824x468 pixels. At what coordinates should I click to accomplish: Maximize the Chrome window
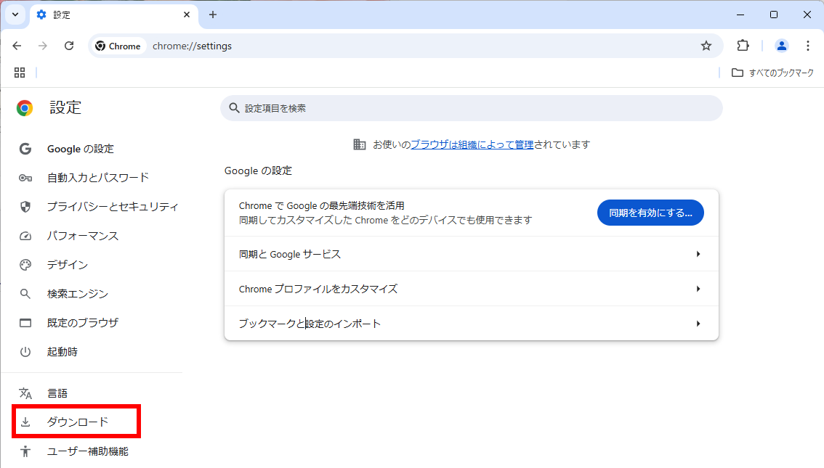coord(774,15)
